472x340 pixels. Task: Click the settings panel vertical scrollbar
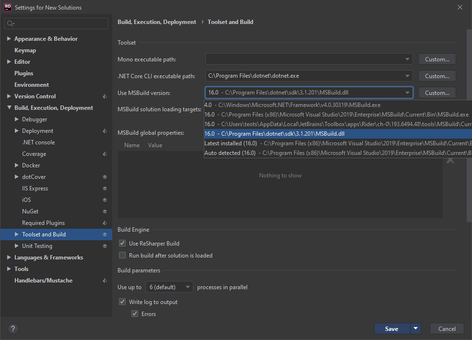[x=469, y=126]
